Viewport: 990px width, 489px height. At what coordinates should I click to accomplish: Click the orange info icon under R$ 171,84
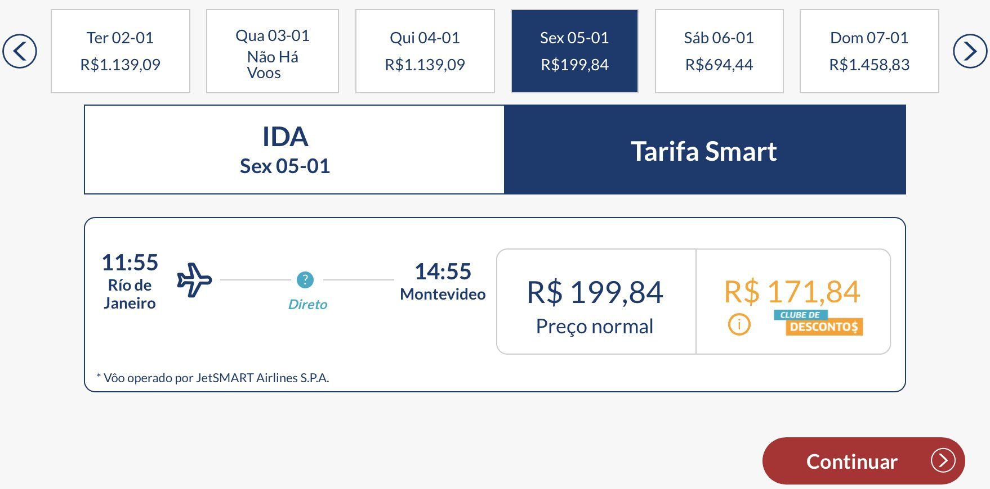(x=739, y=324)
